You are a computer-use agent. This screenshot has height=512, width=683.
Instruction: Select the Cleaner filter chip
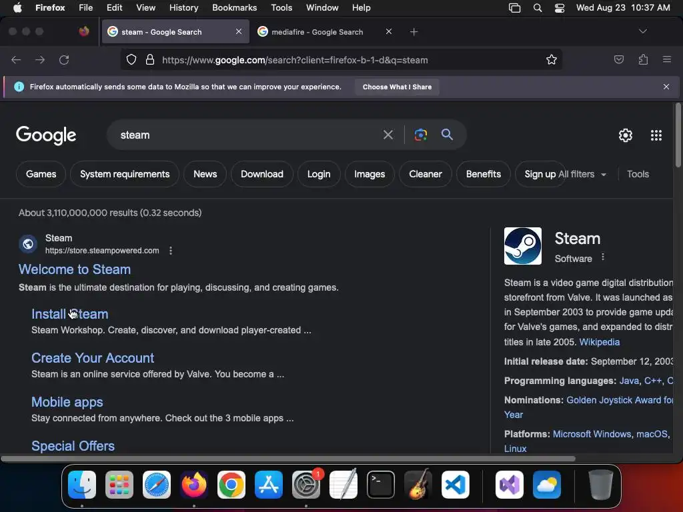click(x=425, y=174)
